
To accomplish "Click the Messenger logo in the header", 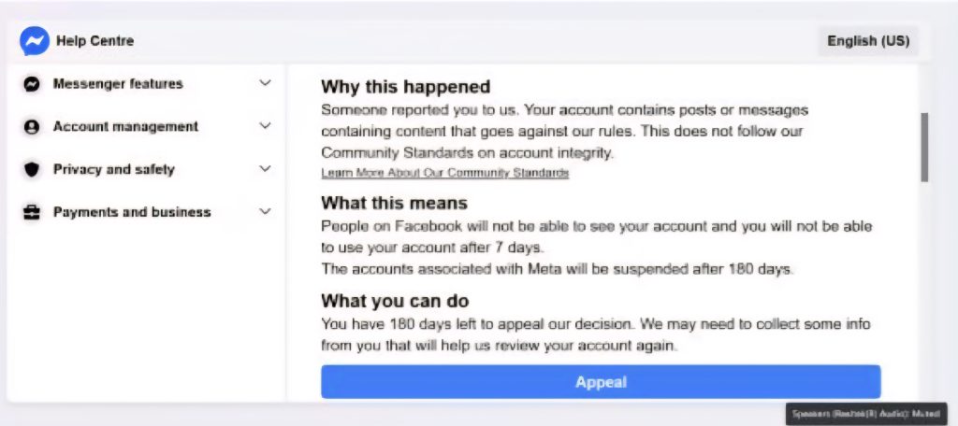I will click(35, 41).
